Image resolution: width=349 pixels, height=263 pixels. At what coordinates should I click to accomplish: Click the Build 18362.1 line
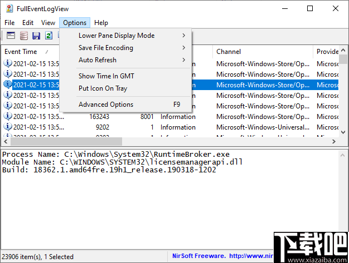(x=109, y=170)
